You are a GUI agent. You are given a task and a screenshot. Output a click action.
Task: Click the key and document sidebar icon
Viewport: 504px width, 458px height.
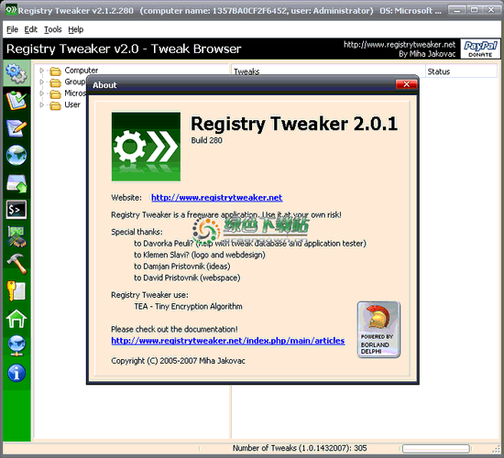click(16, 291)
